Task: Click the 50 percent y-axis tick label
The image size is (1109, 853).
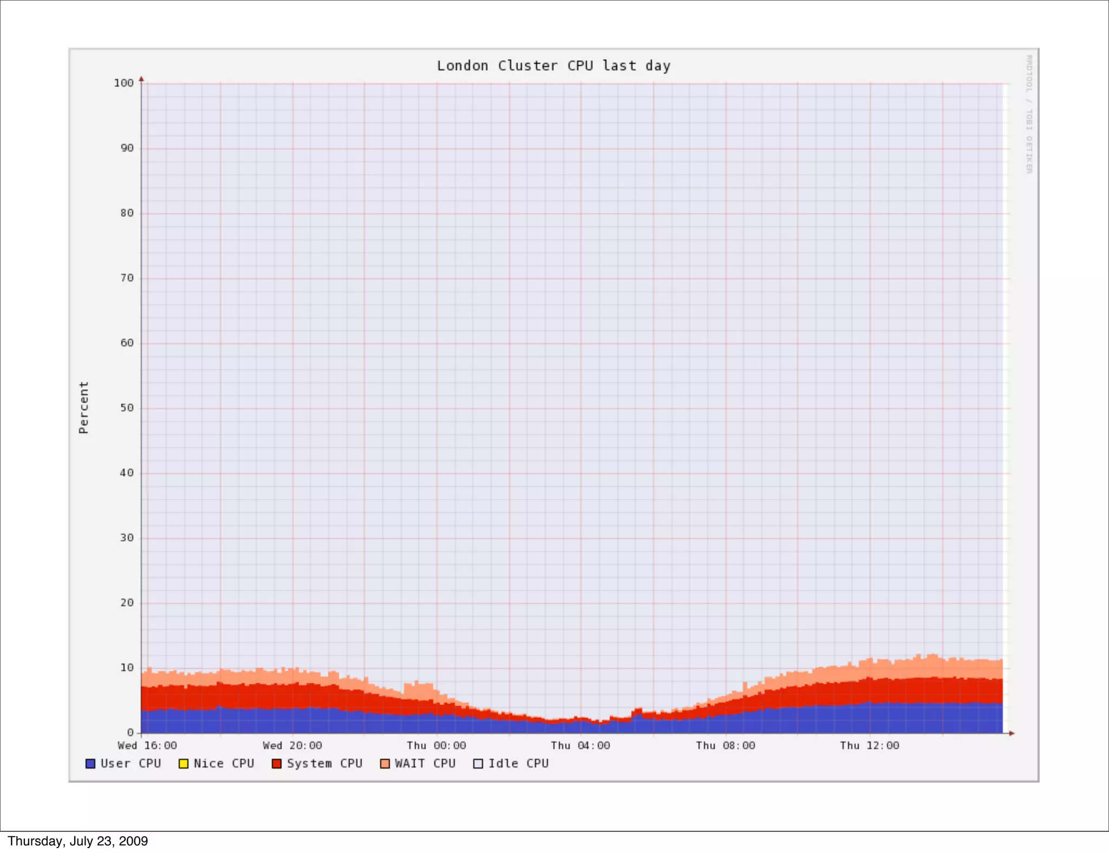Action: 127,408
